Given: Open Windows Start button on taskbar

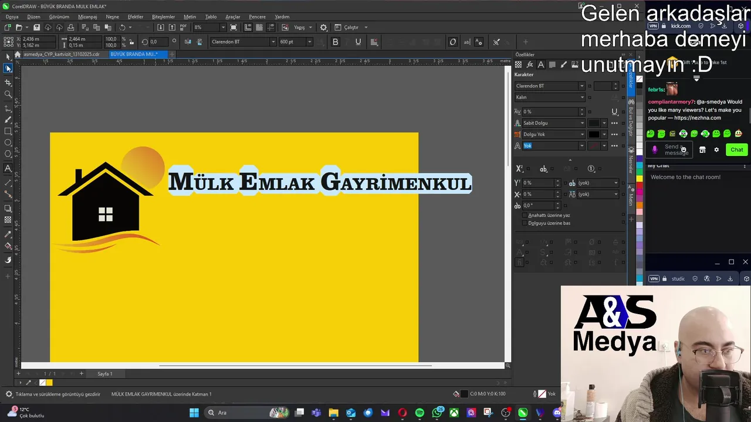Looking at the screenshot, I should tap(194, 413).
